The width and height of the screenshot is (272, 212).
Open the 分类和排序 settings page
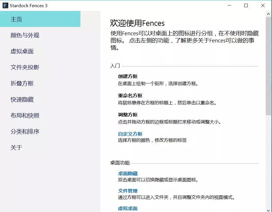click(x=26, y=131)
